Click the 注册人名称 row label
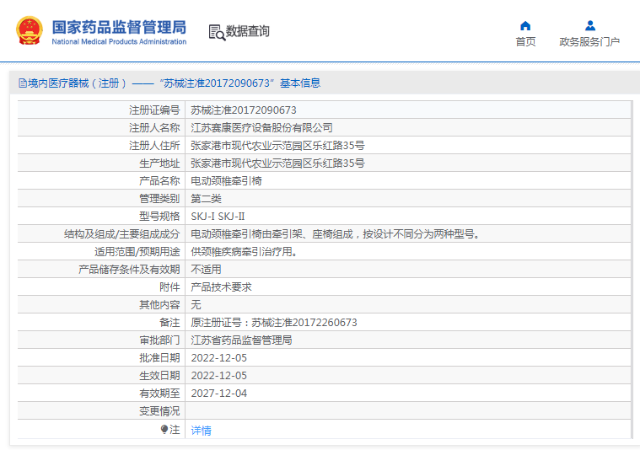 pyautogui.click(x=154, y=128)
